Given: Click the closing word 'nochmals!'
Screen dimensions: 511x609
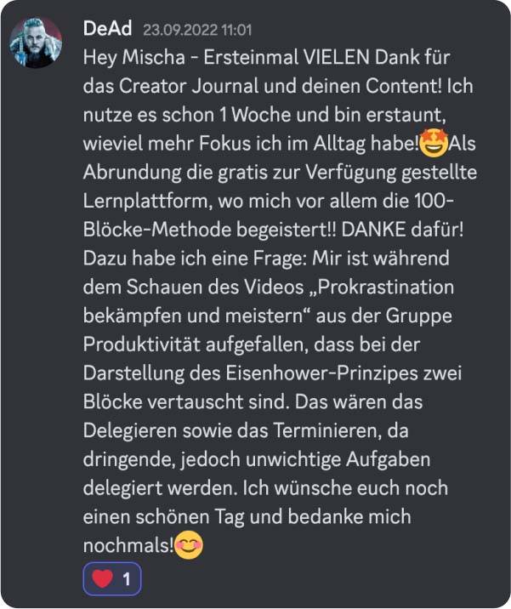Looking at the screenshot, I should [x=128, y=545].
